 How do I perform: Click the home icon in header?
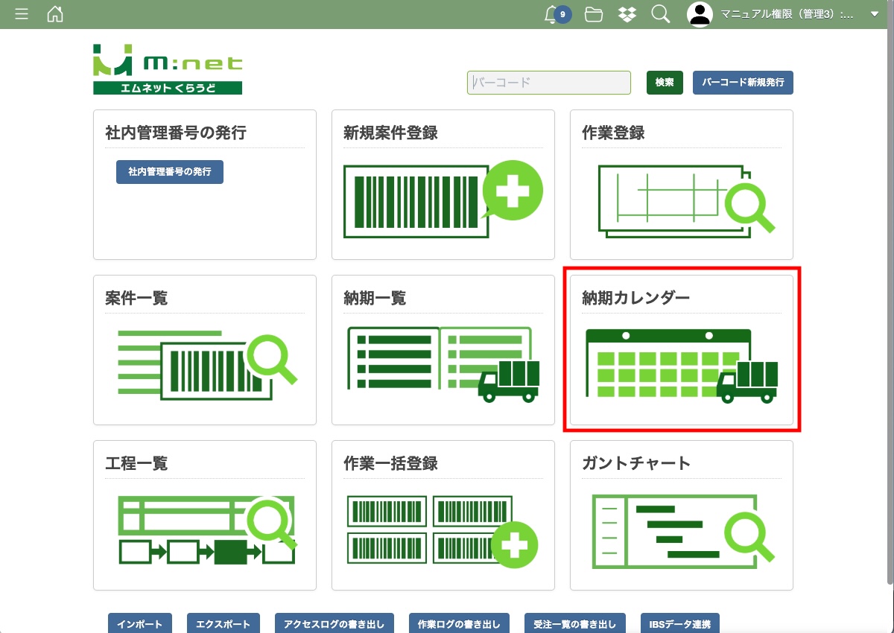(x=55, y=14)
